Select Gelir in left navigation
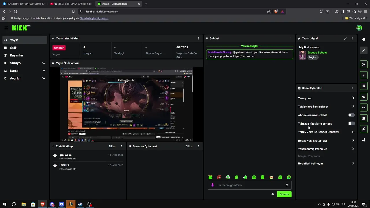370x208 pixels. point(25,48)
